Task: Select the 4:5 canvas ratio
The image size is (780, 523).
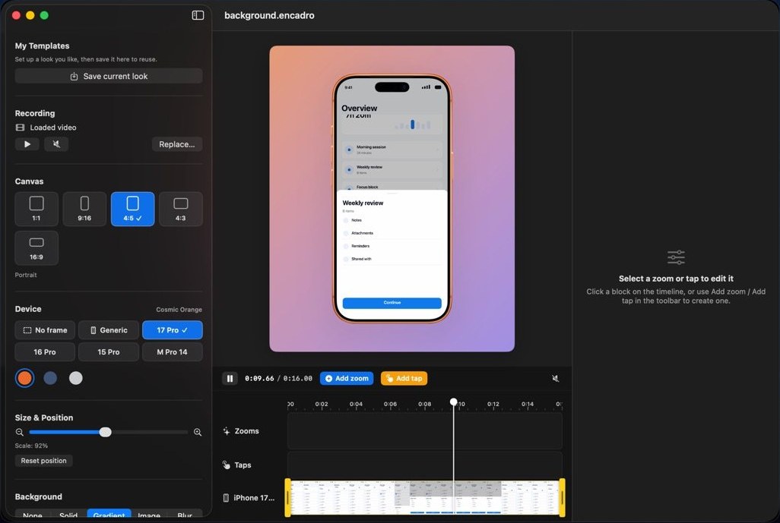Action: point(132,209)
